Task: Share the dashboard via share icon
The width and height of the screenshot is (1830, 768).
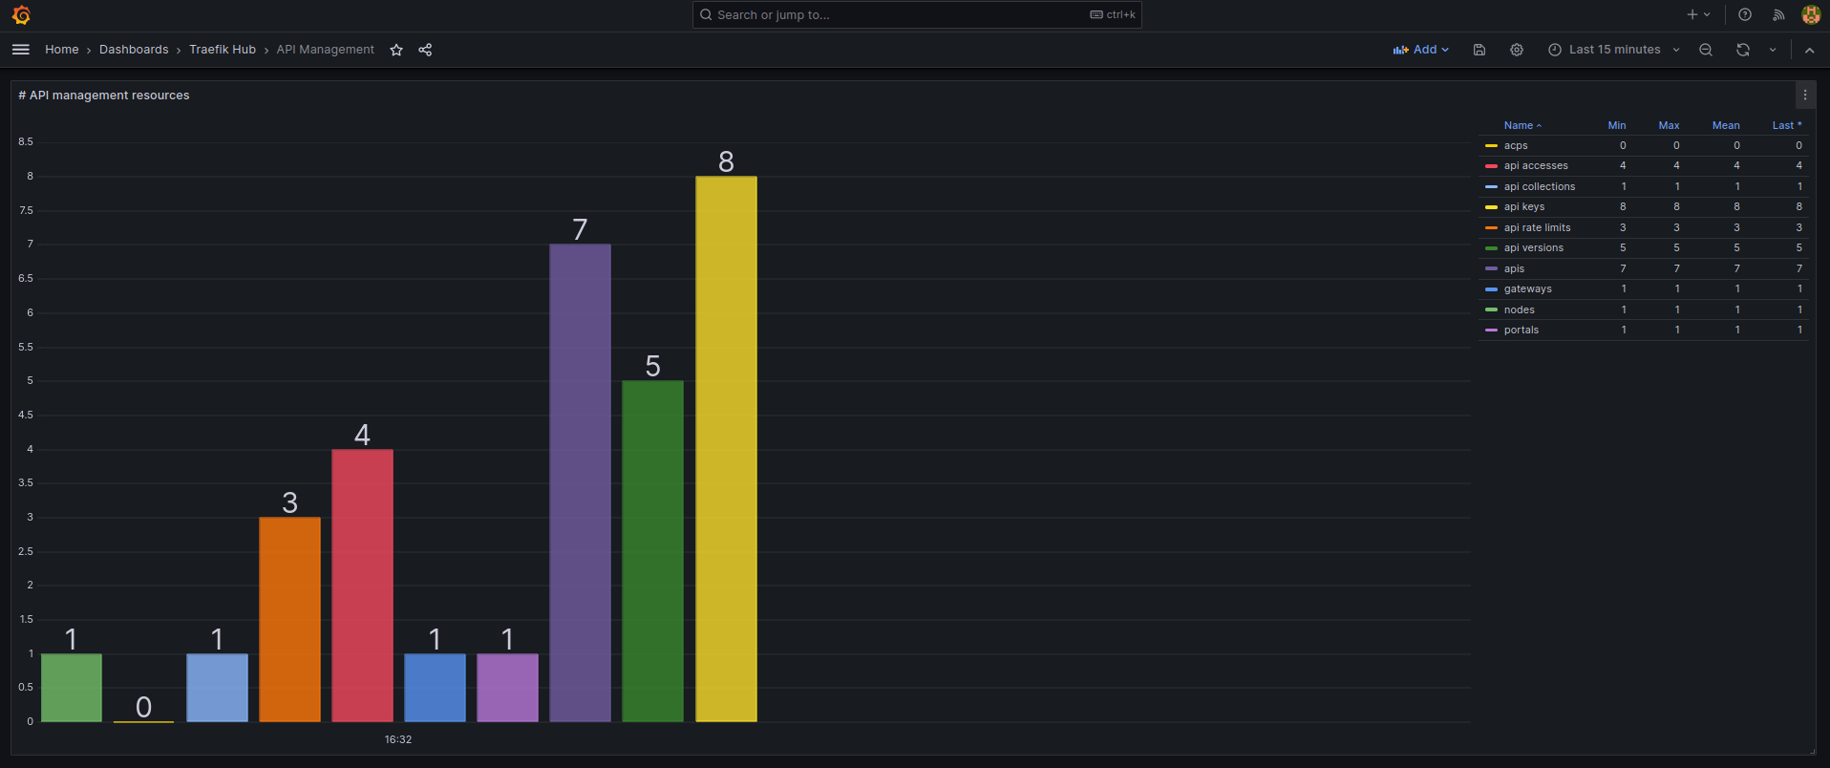Action: click(x=425, y=50)
